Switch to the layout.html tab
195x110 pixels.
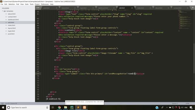click(65, 8)
